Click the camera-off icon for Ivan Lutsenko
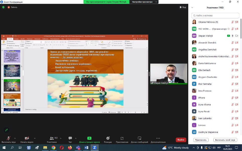This screenshot has width=242, height=151. pyautogui.click(x=236, y=118)
